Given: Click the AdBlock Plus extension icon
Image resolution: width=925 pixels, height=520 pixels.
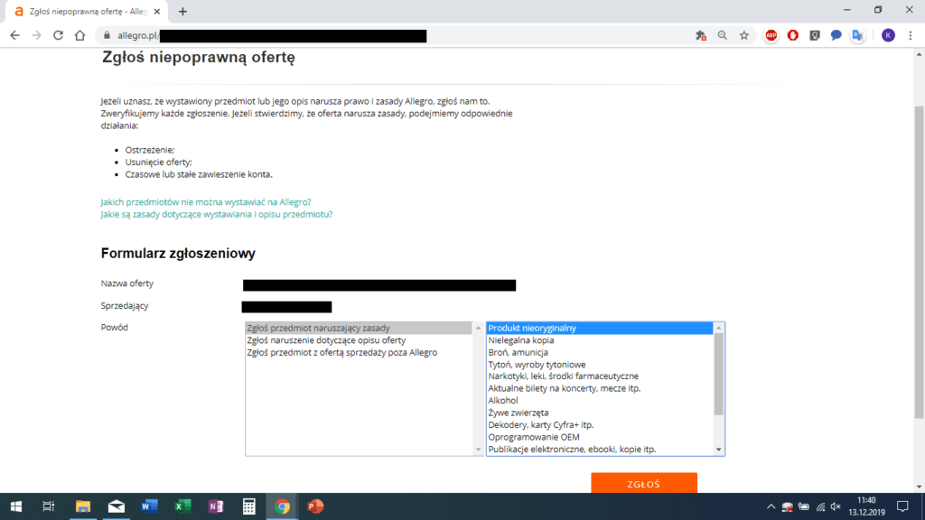Looking at the screenshot, I should coord(771,35).
